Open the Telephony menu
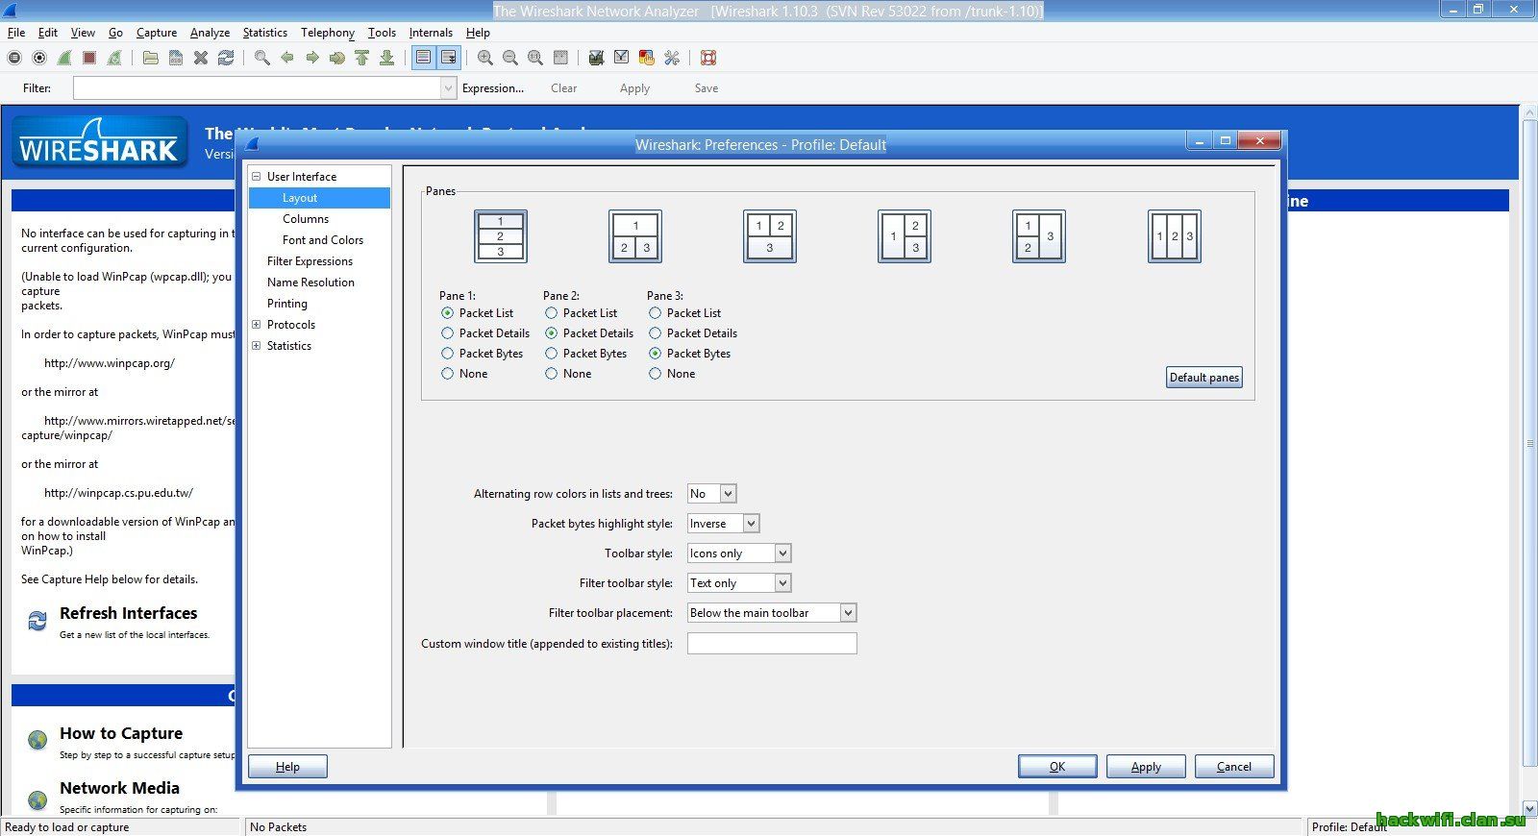This screenshot has width=1538, height=836. [328, 33]
